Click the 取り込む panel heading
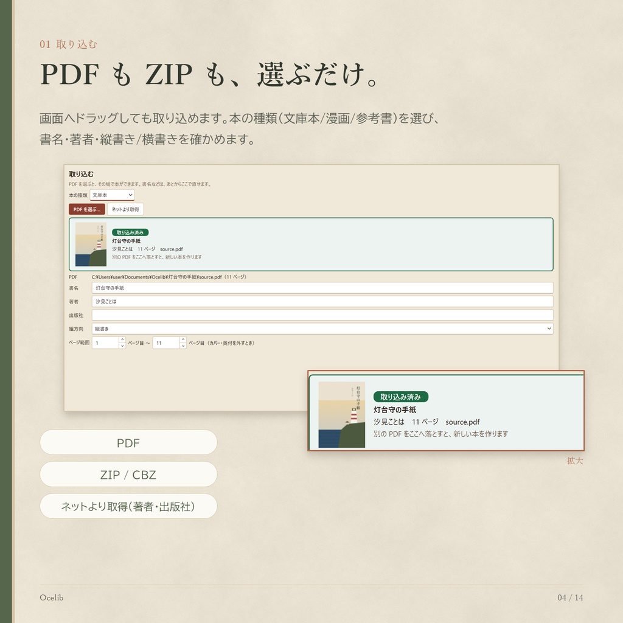 pyautogui.click(x=81, y=174)
